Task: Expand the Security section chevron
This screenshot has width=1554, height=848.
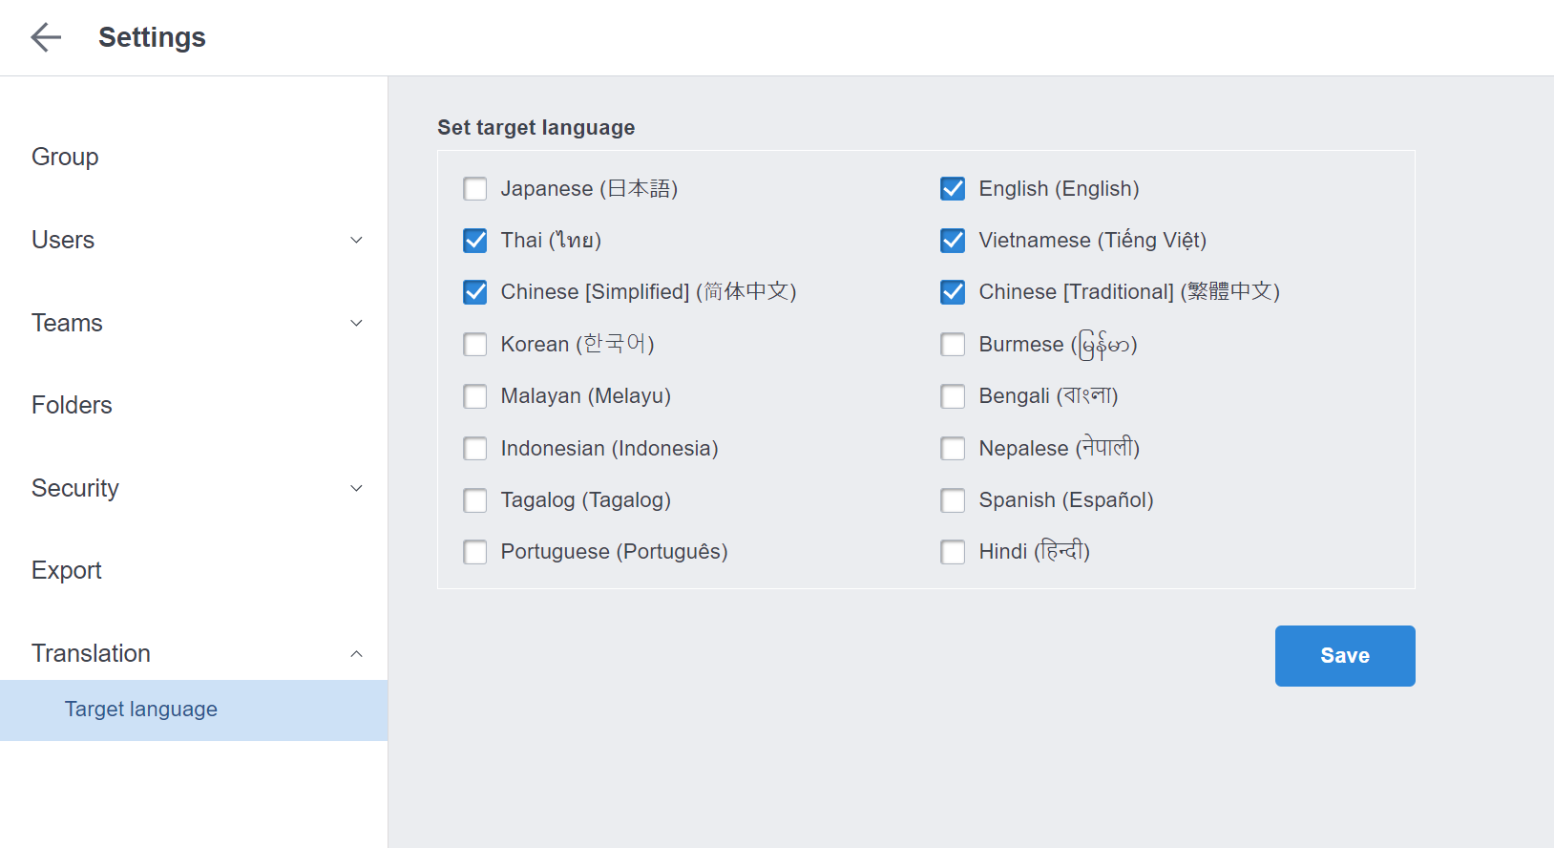Action: (356, 488)
